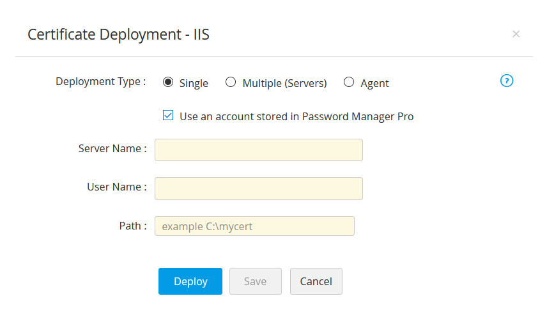This screenshot has width=547, height=319.
Task: Focus the Path field showing C:\mycert example
Action: 254,226
